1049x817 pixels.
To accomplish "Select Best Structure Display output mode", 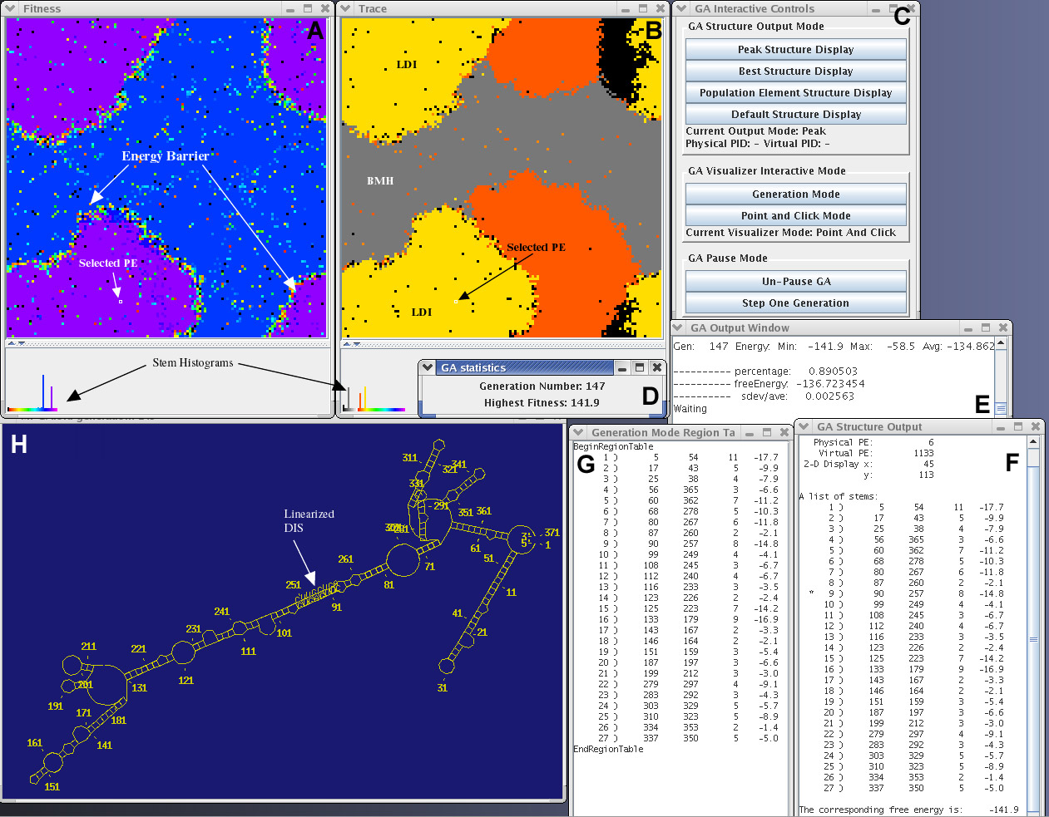I will coord(795,71).
